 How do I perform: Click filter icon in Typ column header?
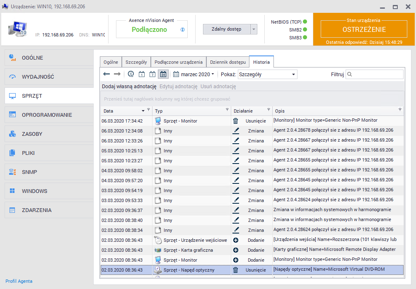[x=227, y=110]
